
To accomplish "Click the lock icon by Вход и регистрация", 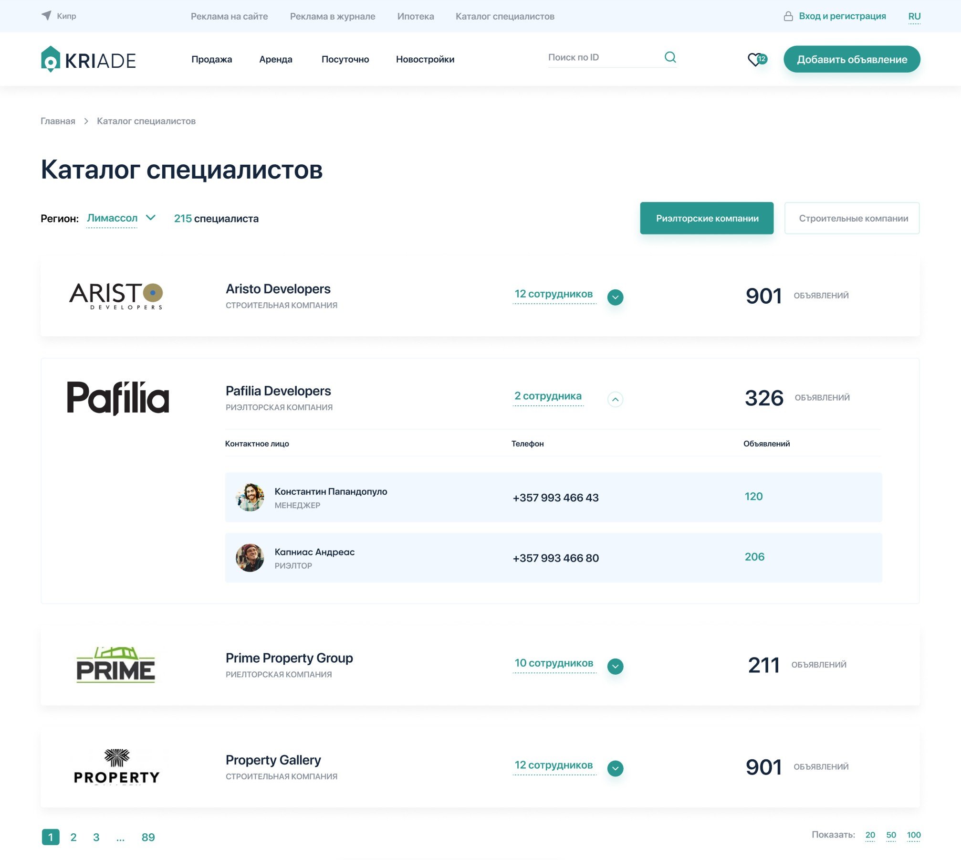I will pyautogui.click(x=788, y=16).
